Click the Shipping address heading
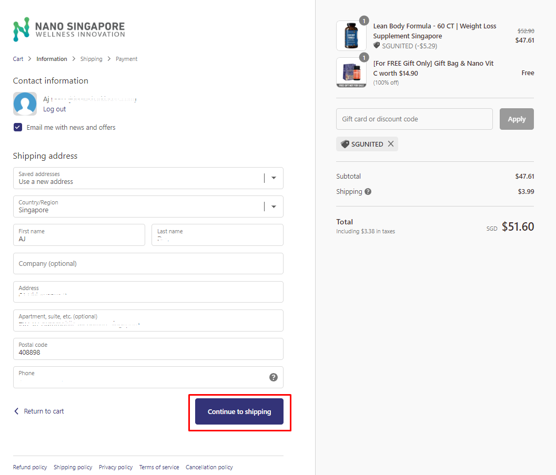 45,156
